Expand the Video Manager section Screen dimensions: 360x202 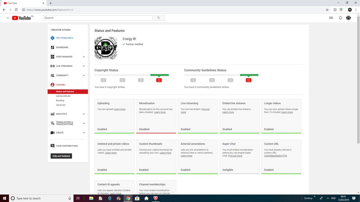pos(84,57)
